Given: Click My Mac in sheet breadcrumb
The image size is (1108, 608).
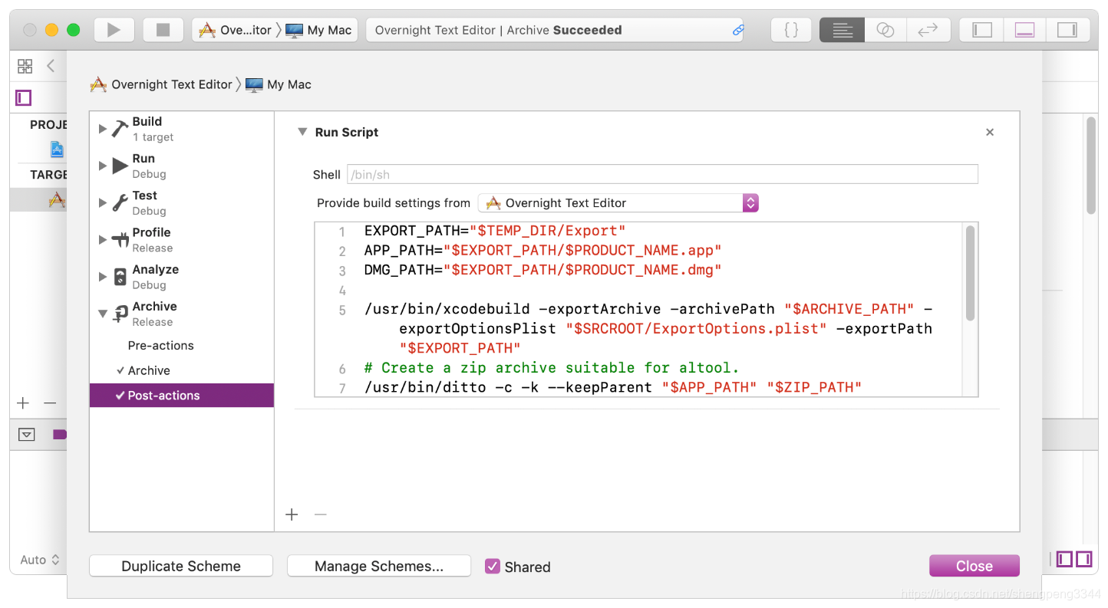Looking at the screenshot, I should click(279, 84).
